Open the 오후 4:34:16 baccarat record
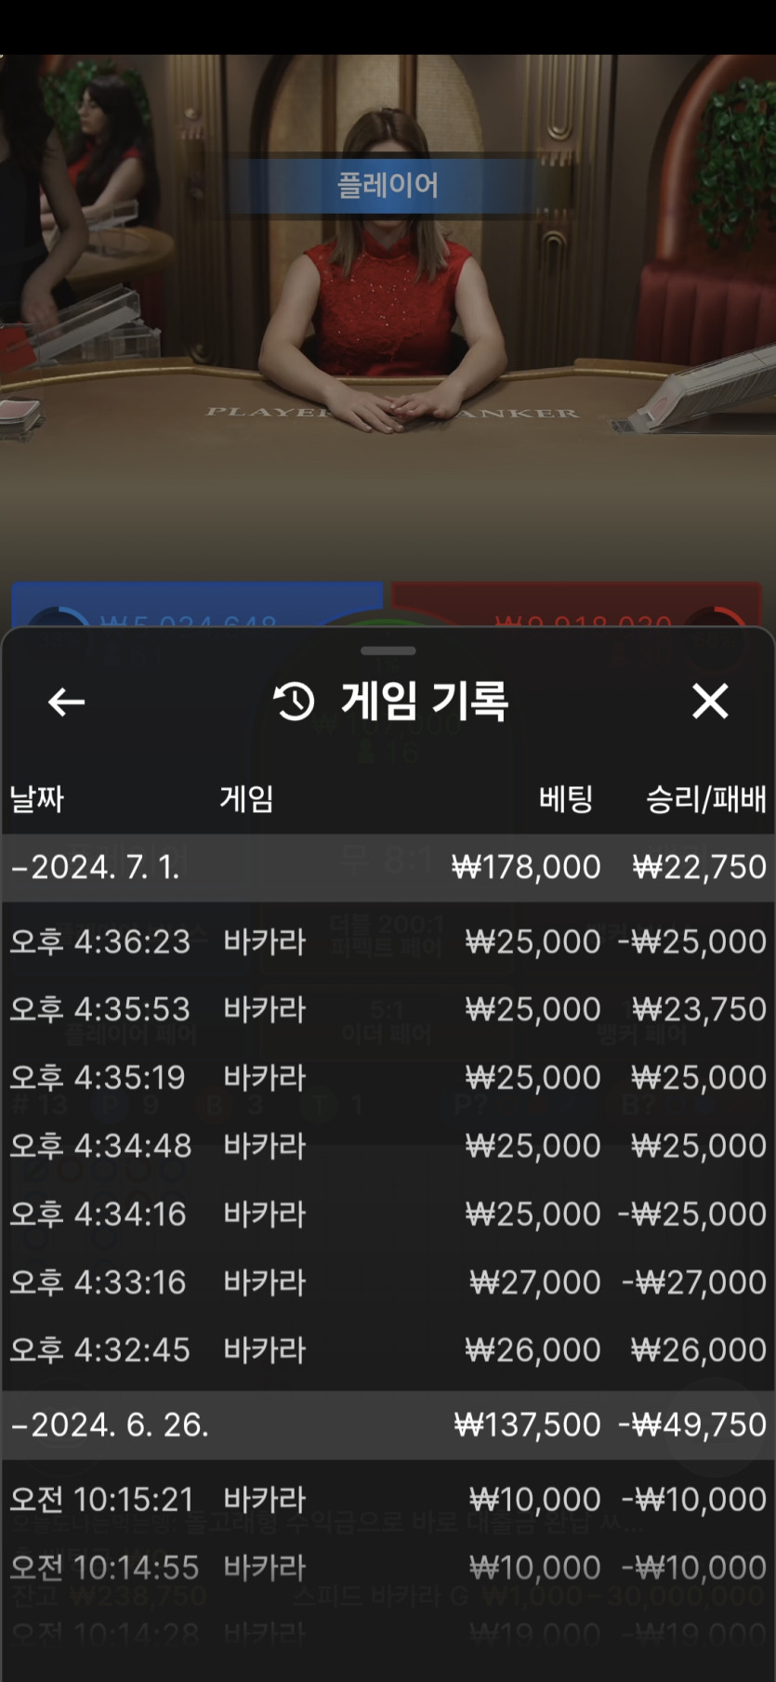This screenshot has height=1682, width=776. click(x=388, y=1214)
